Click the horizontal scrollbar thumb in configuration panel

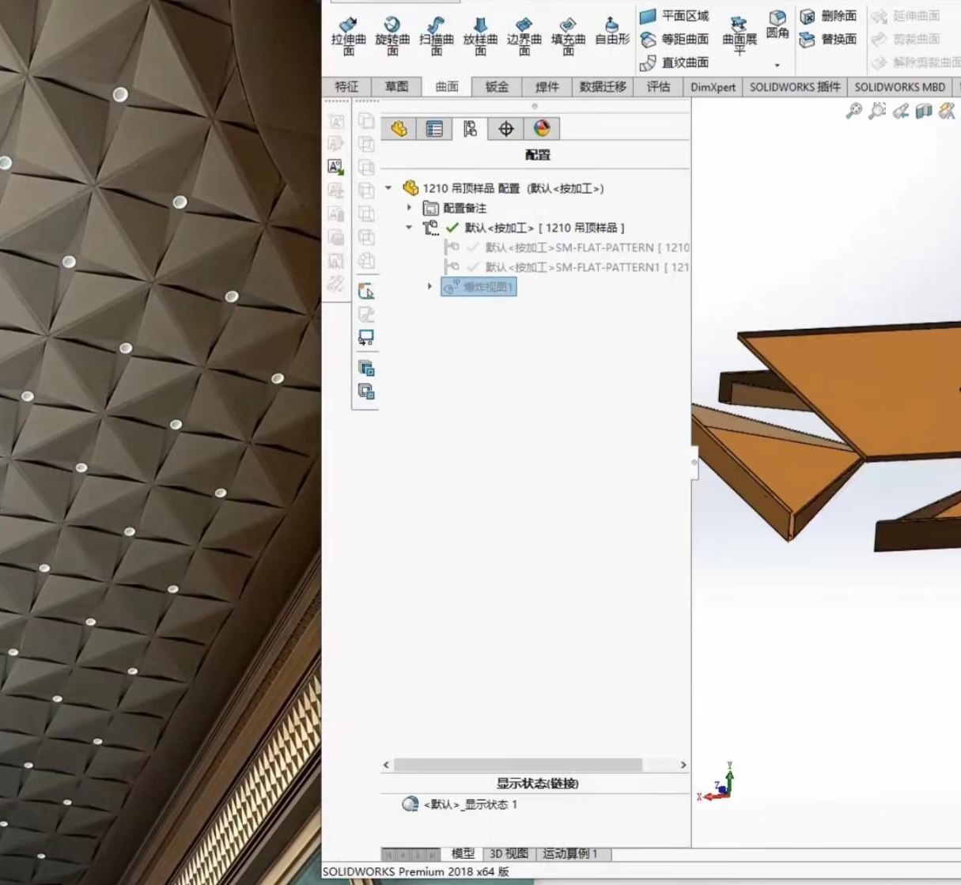pos(518,765)
